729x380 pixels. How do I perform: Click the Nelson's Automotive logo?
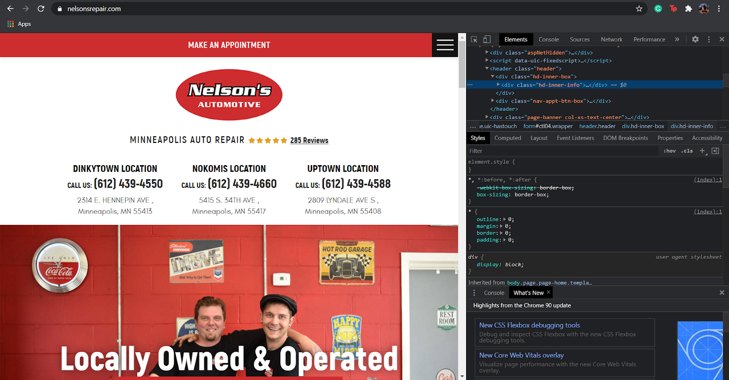229,95
